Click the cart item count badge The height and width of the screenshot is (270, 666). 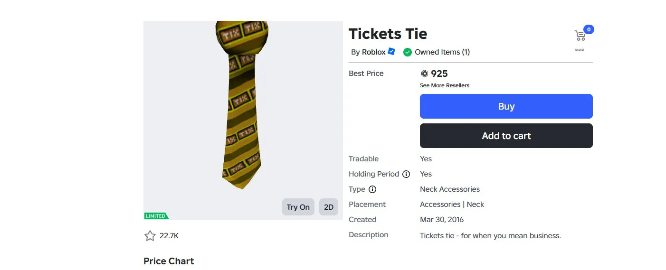(x=589, y=29)
